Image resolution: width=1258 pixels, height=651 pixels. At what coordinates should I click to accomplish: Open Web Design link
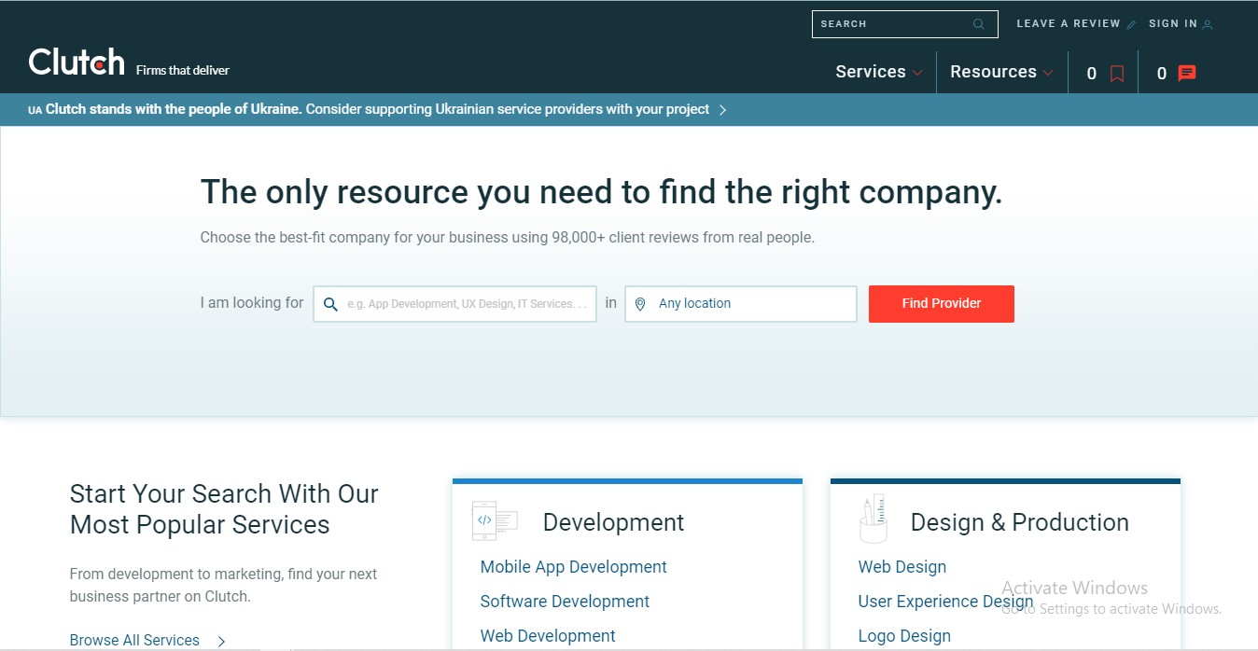(x=902, y=567)
